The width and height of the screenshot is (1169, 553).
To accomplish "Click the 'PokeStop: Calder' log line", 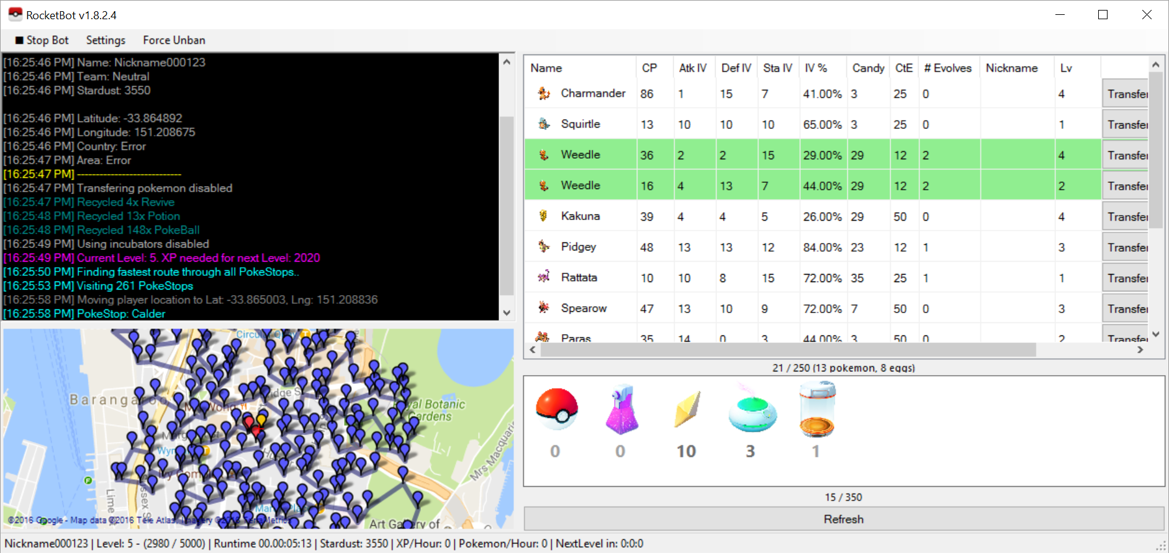I will 84,314.
